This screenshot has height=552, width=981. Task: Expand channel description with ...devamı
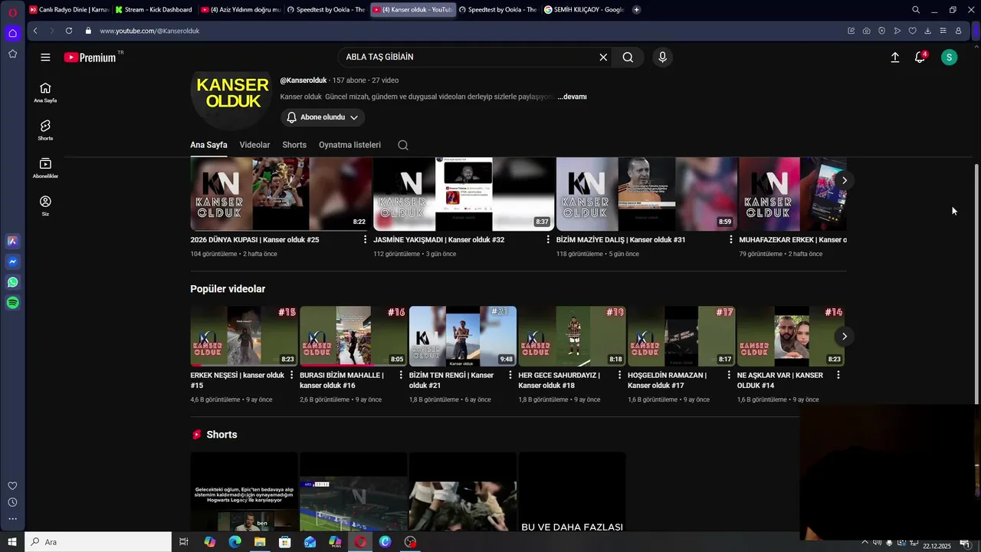click(x=572, y=97)
